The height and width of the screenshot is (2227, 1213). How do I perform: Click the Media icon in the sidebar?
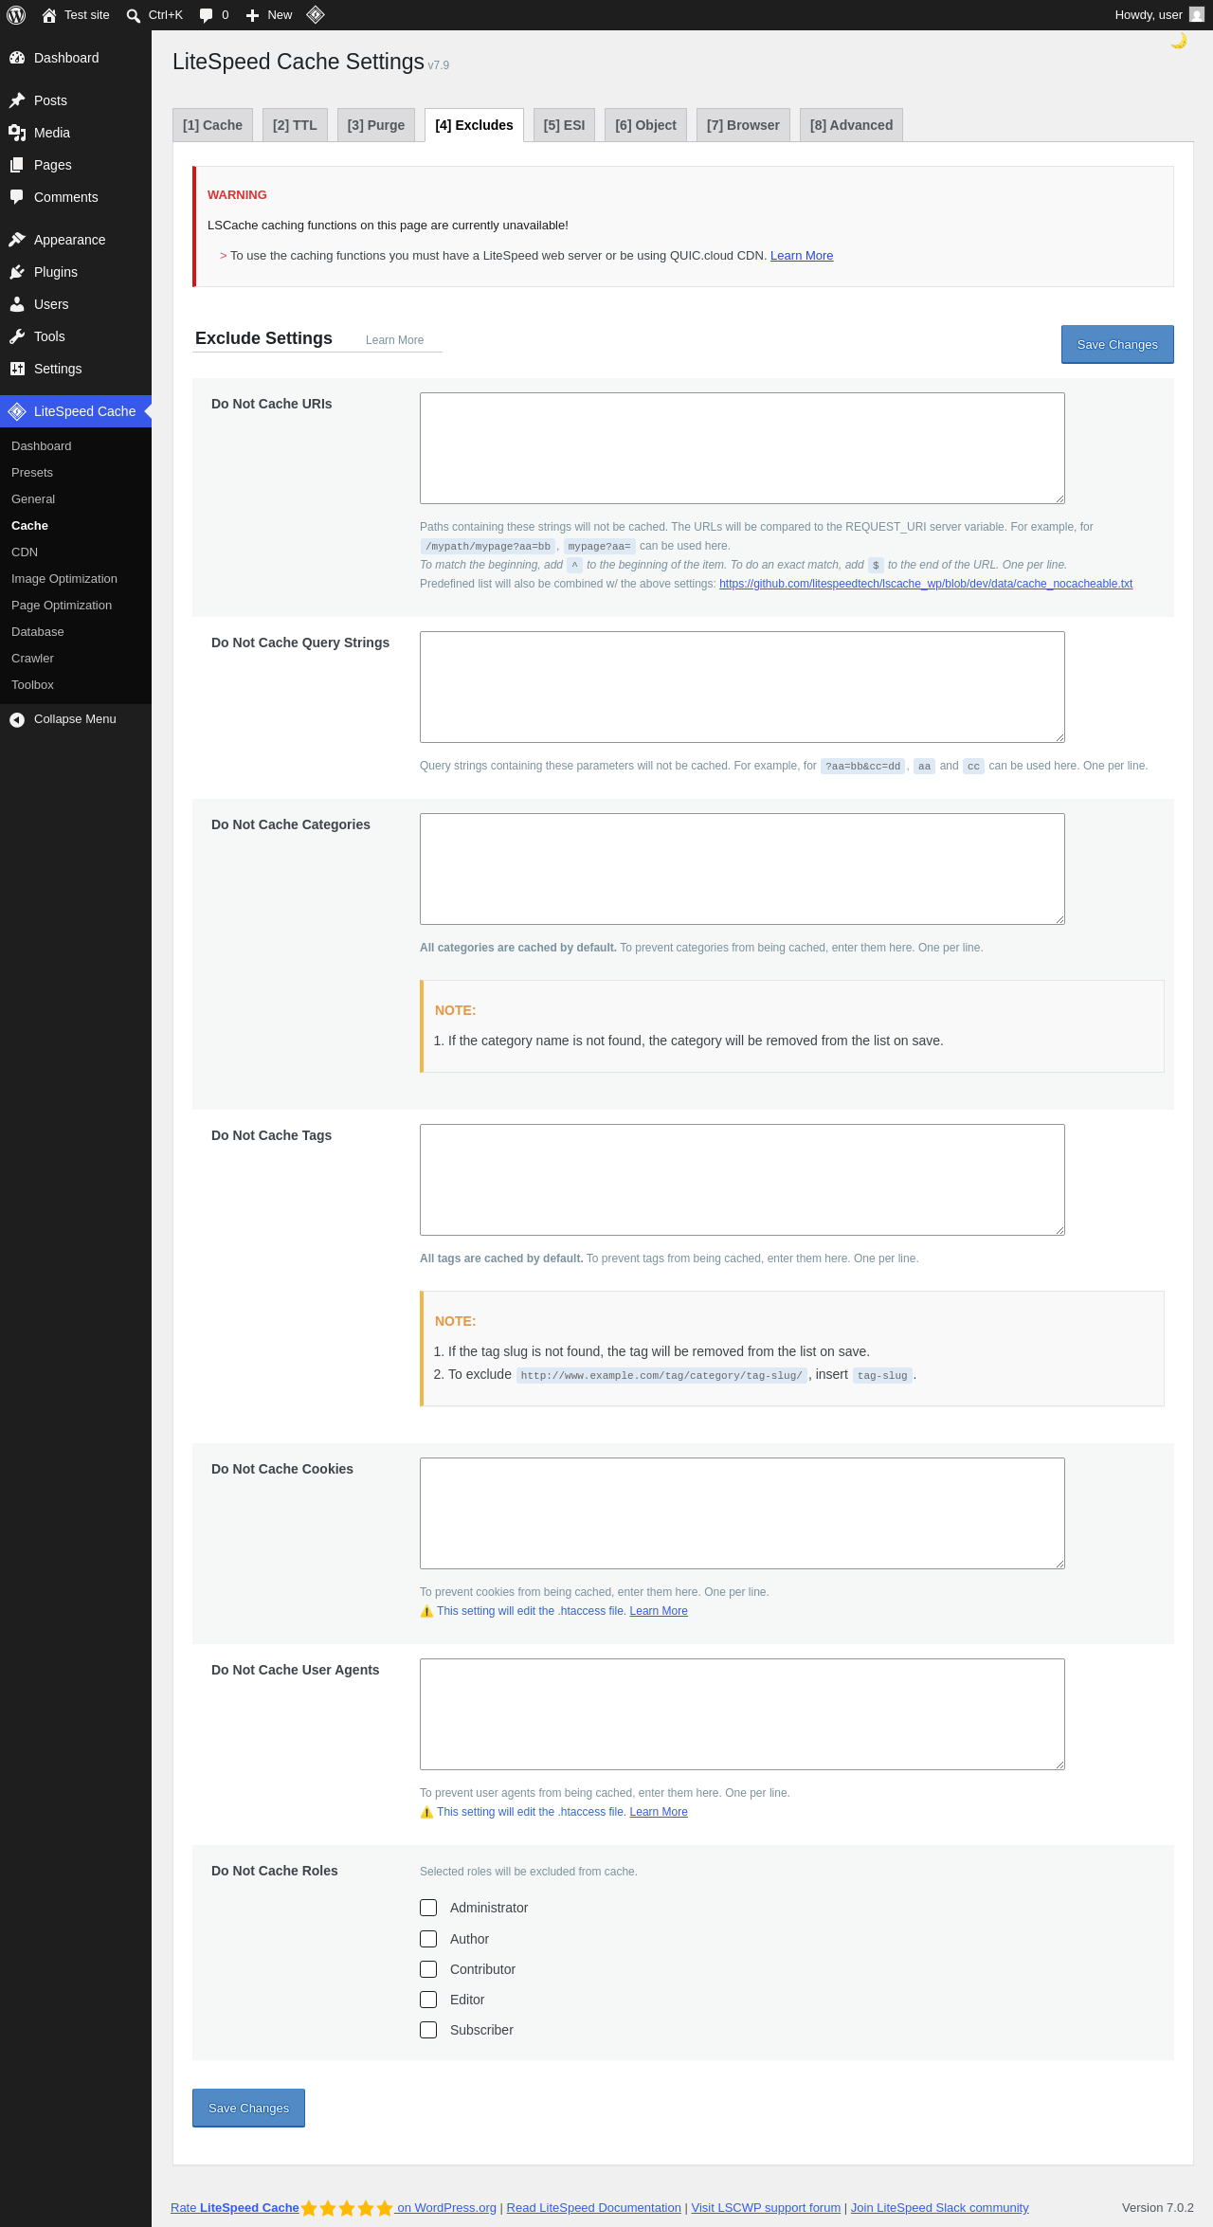pos(17,133)
